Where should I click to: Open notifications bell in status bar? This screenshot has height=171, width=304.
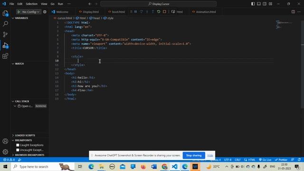point(299,160)
